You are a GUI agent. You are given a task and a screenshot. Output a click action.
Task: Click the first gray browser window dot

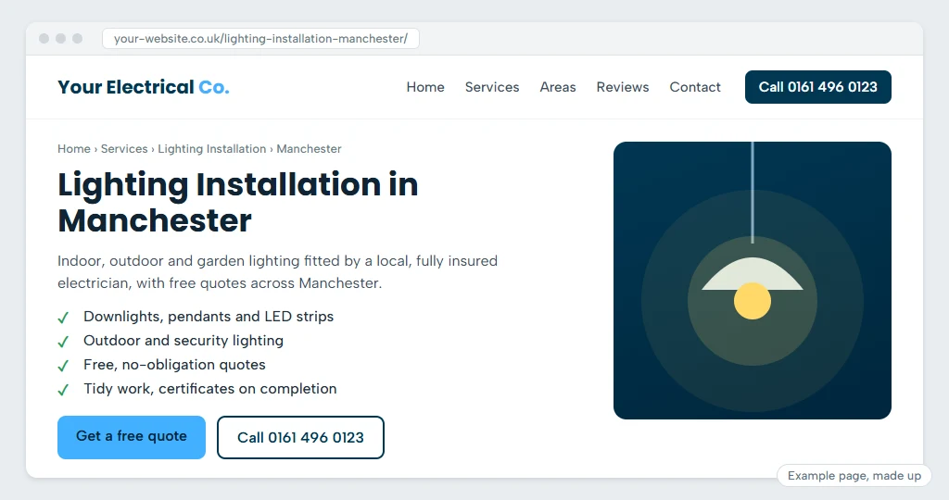[x=44, y=39]
